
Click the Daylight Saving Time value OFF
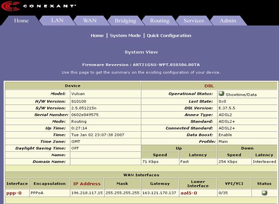click(75, 148)
